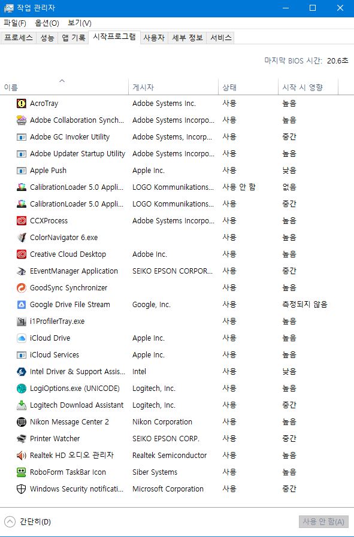Click publisher Adobe Inc.

coord(149,254)
